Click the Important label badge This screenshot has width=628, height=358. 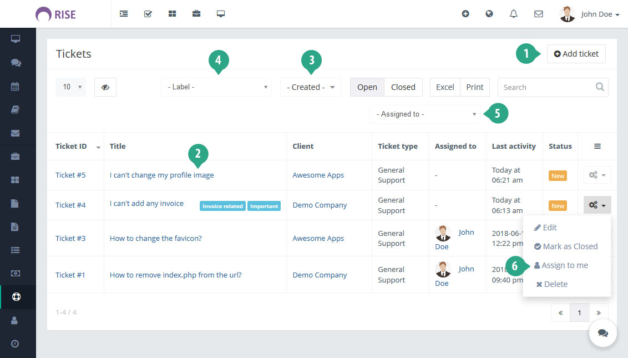click(x=264, y=206)
